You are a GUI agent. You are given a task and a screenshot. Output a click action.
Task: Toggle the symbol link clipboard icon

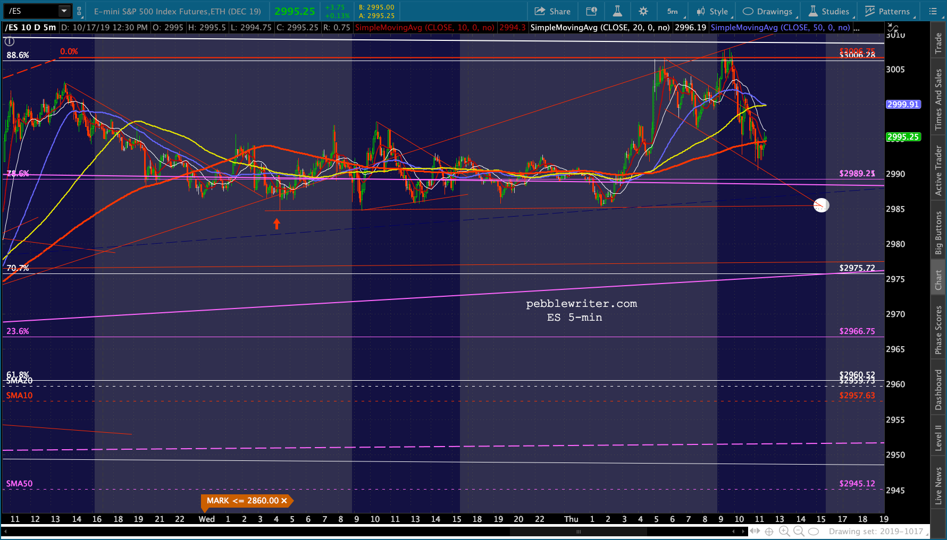pos(79,11)
